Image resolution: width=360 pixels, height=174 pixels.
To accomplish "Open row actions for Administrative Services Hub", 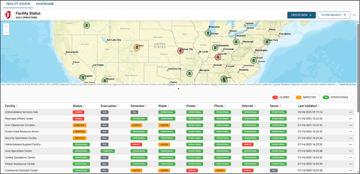I will coord(351,112).
